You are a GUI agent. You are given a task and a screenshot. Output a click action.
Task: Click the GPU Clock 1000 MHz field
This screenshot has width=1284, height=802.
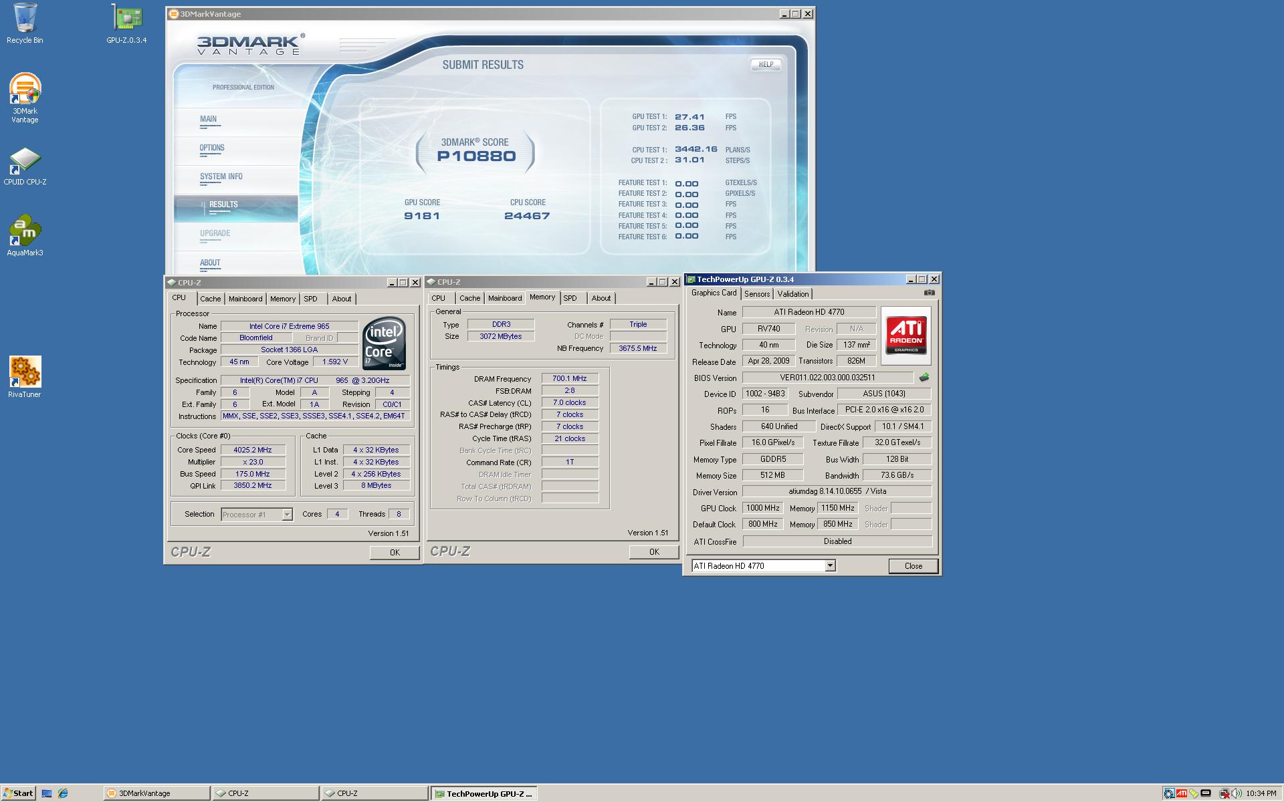click(762, 508)
